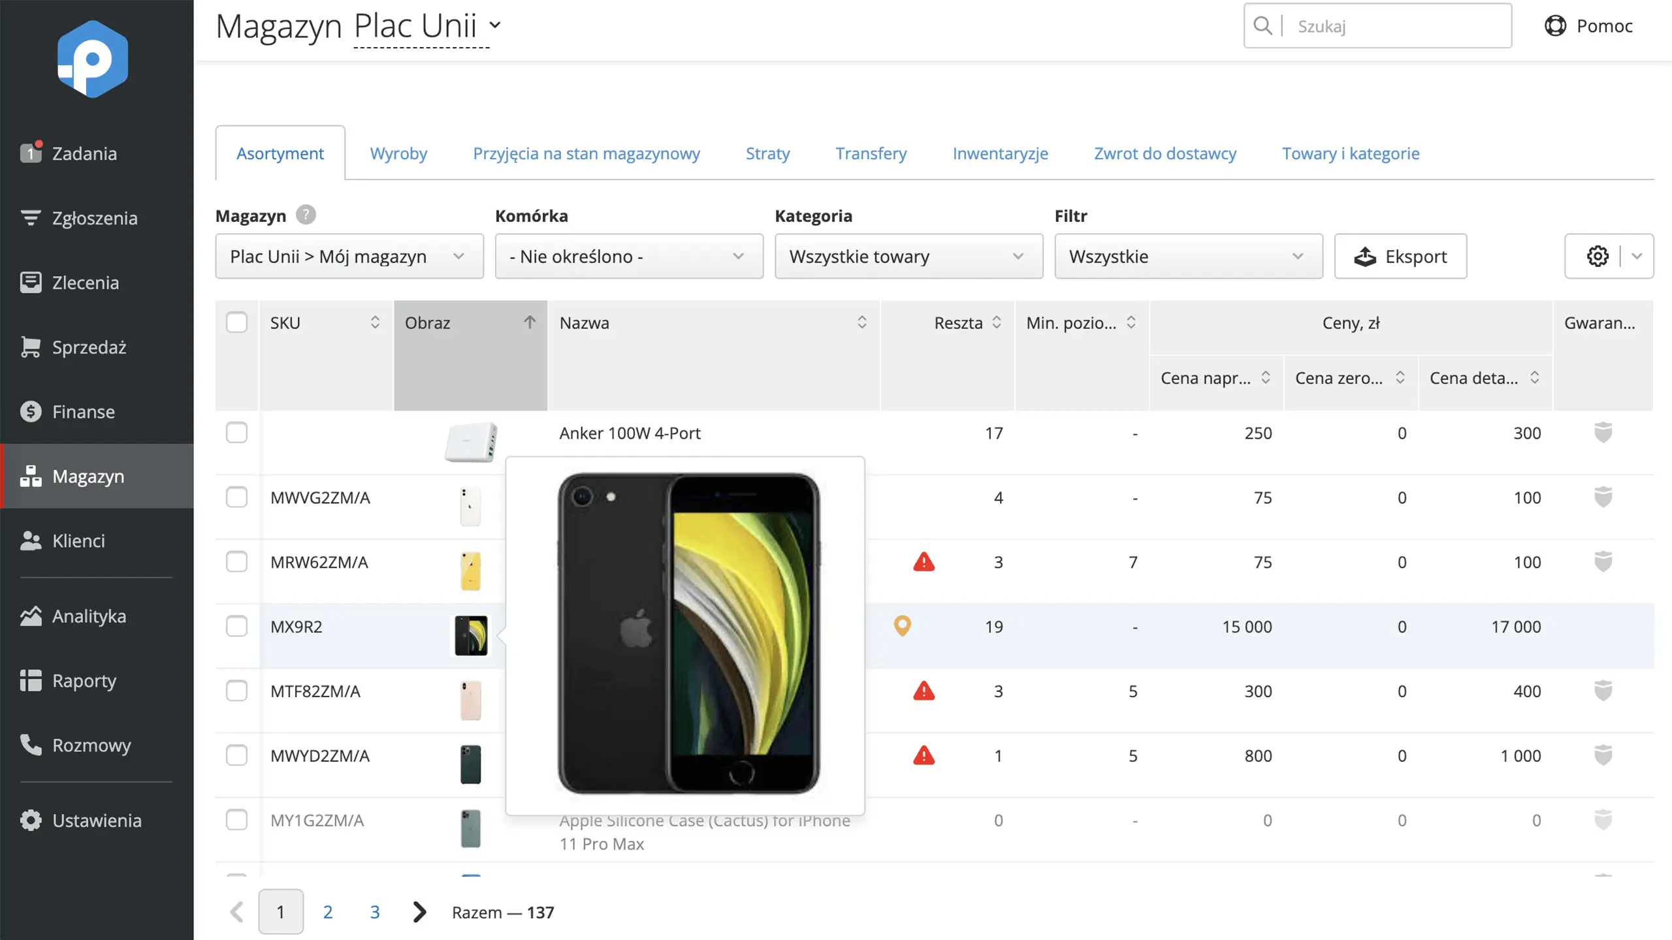This screenshot has width=1672, height=940.
Task: Click the MX9R2 iPhone thumbnail image
Action: click(x=471, y=635)
